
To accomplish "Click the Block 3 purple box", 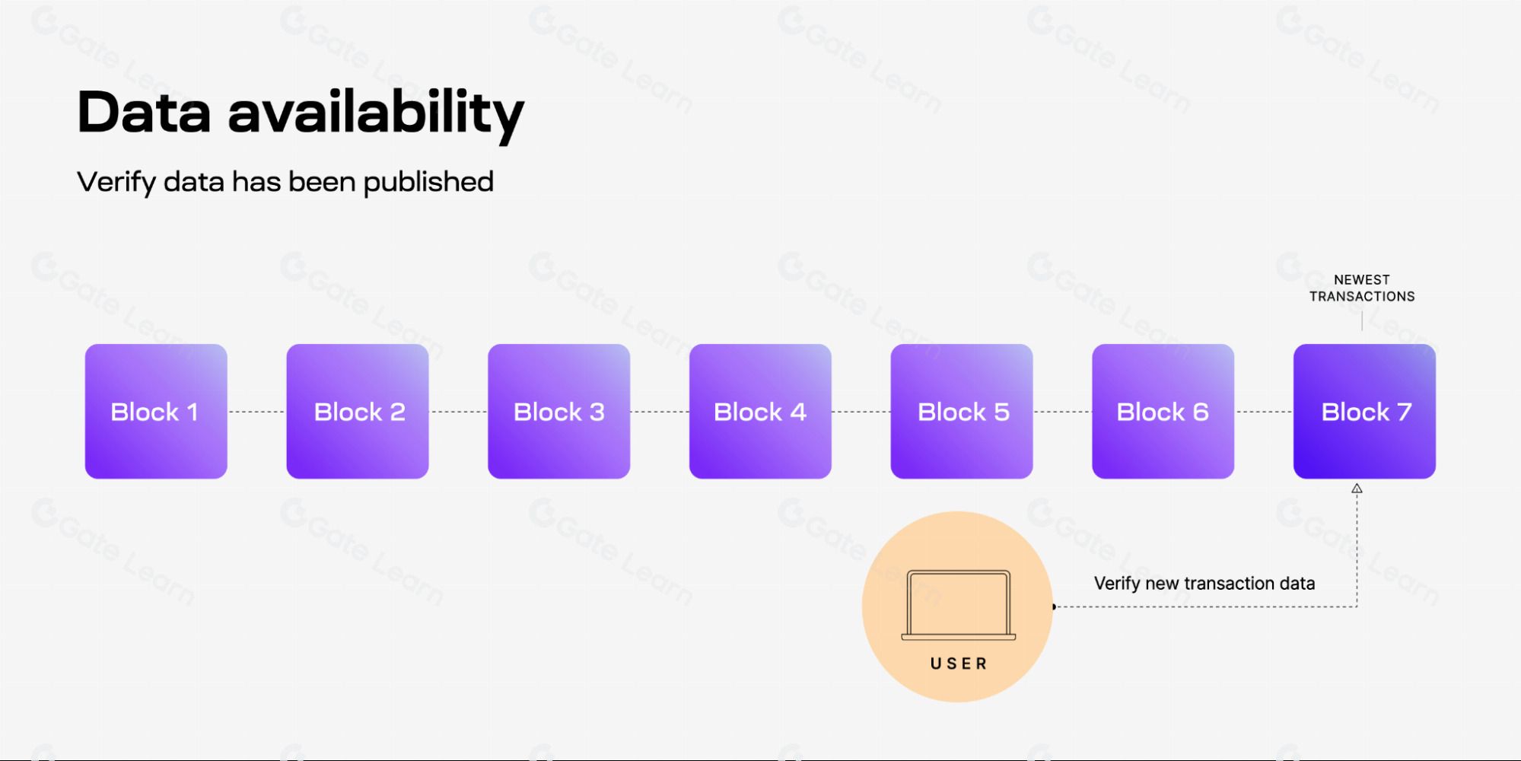I will click(559, 412).
